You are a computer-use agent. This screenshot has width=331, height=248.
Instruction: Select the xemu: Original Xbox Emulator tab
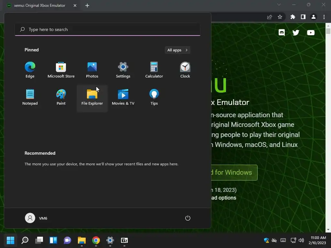coord(39,5)
